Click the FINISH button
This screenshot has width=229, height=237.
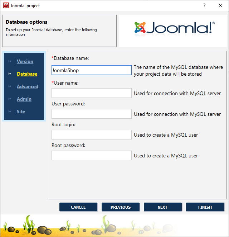(x=205, y=207)
